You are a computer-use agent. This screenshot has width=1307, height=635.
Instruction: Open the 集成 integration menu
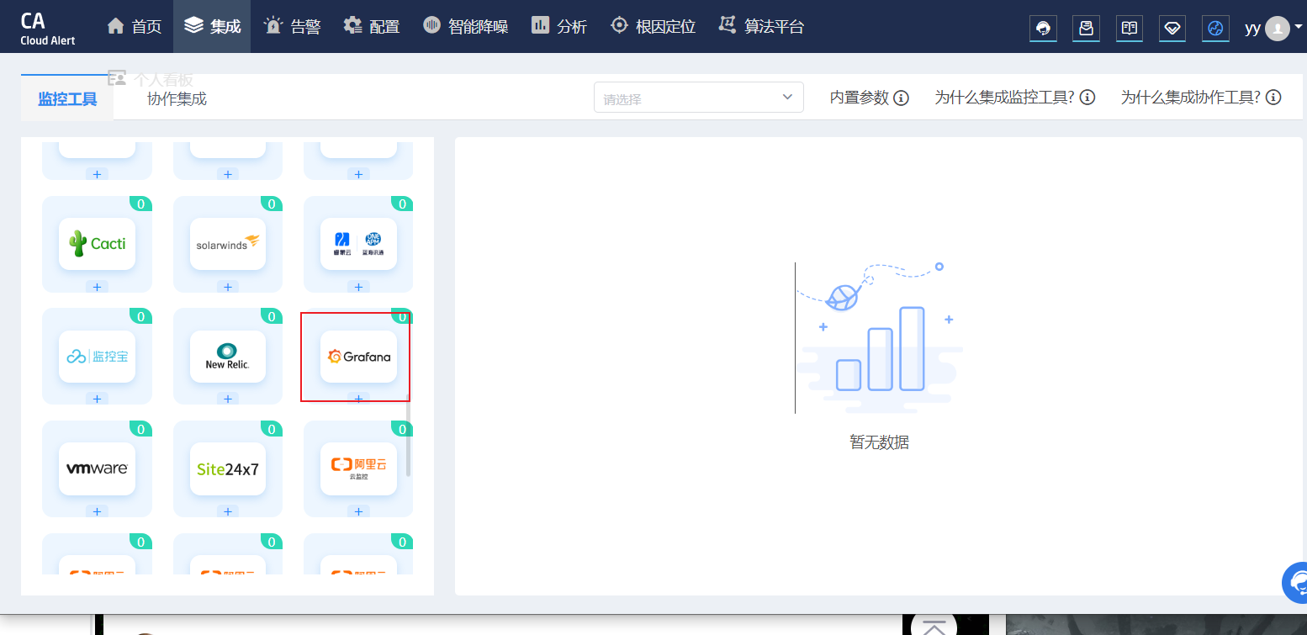[212, 27]
